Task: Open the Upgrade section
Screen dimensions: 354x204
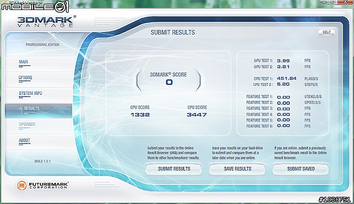Action: (x=27, y=124)
